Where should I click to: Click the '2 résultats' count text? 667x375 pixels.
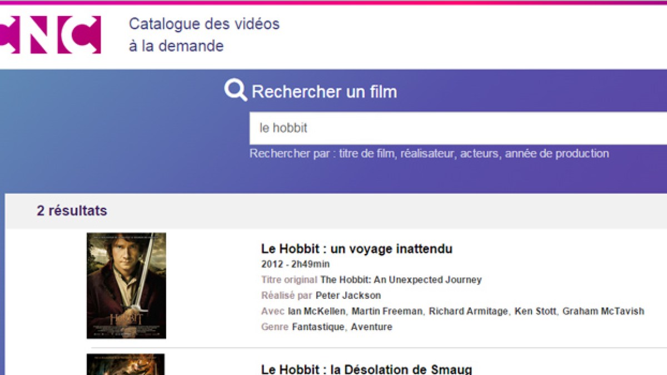(x=72, y=211)
